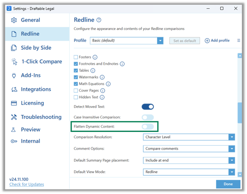This screenshot has width=247, height=194.
Task: Maximize the Settings window
Action: (x=222, y=9)
